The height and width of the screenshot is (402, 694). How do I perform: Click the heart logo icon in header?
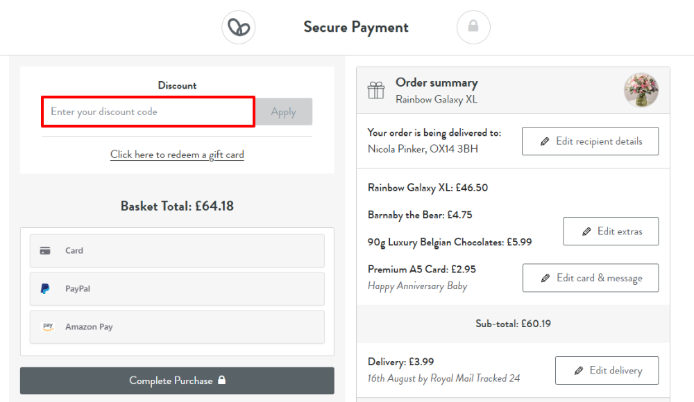point(239,28)
